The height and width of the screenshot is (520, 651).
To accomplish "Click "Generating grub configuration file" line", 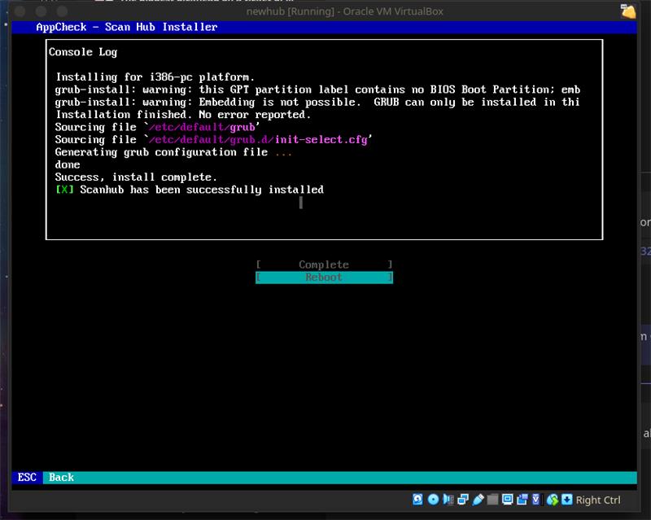I will click(x=173, y=152).
